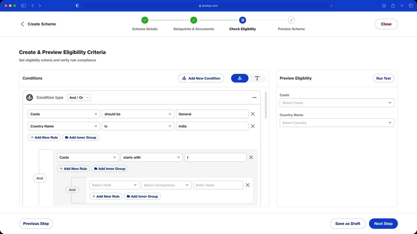Viewport: 417px width, 234px height.
Task: Collapse the condition group with minus icon
Action: 254,97
